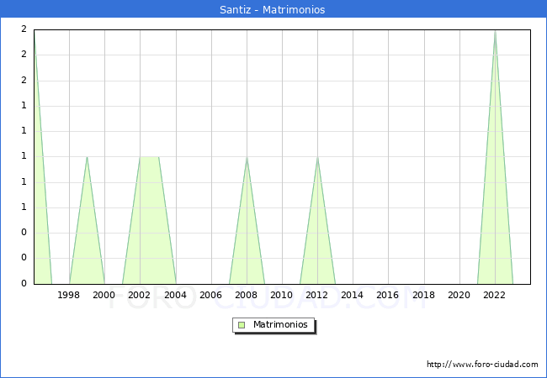Click the 2016 x-axis label
This screenshot has width=547, height=378.
pyautogui.click(x=388, y=295)
